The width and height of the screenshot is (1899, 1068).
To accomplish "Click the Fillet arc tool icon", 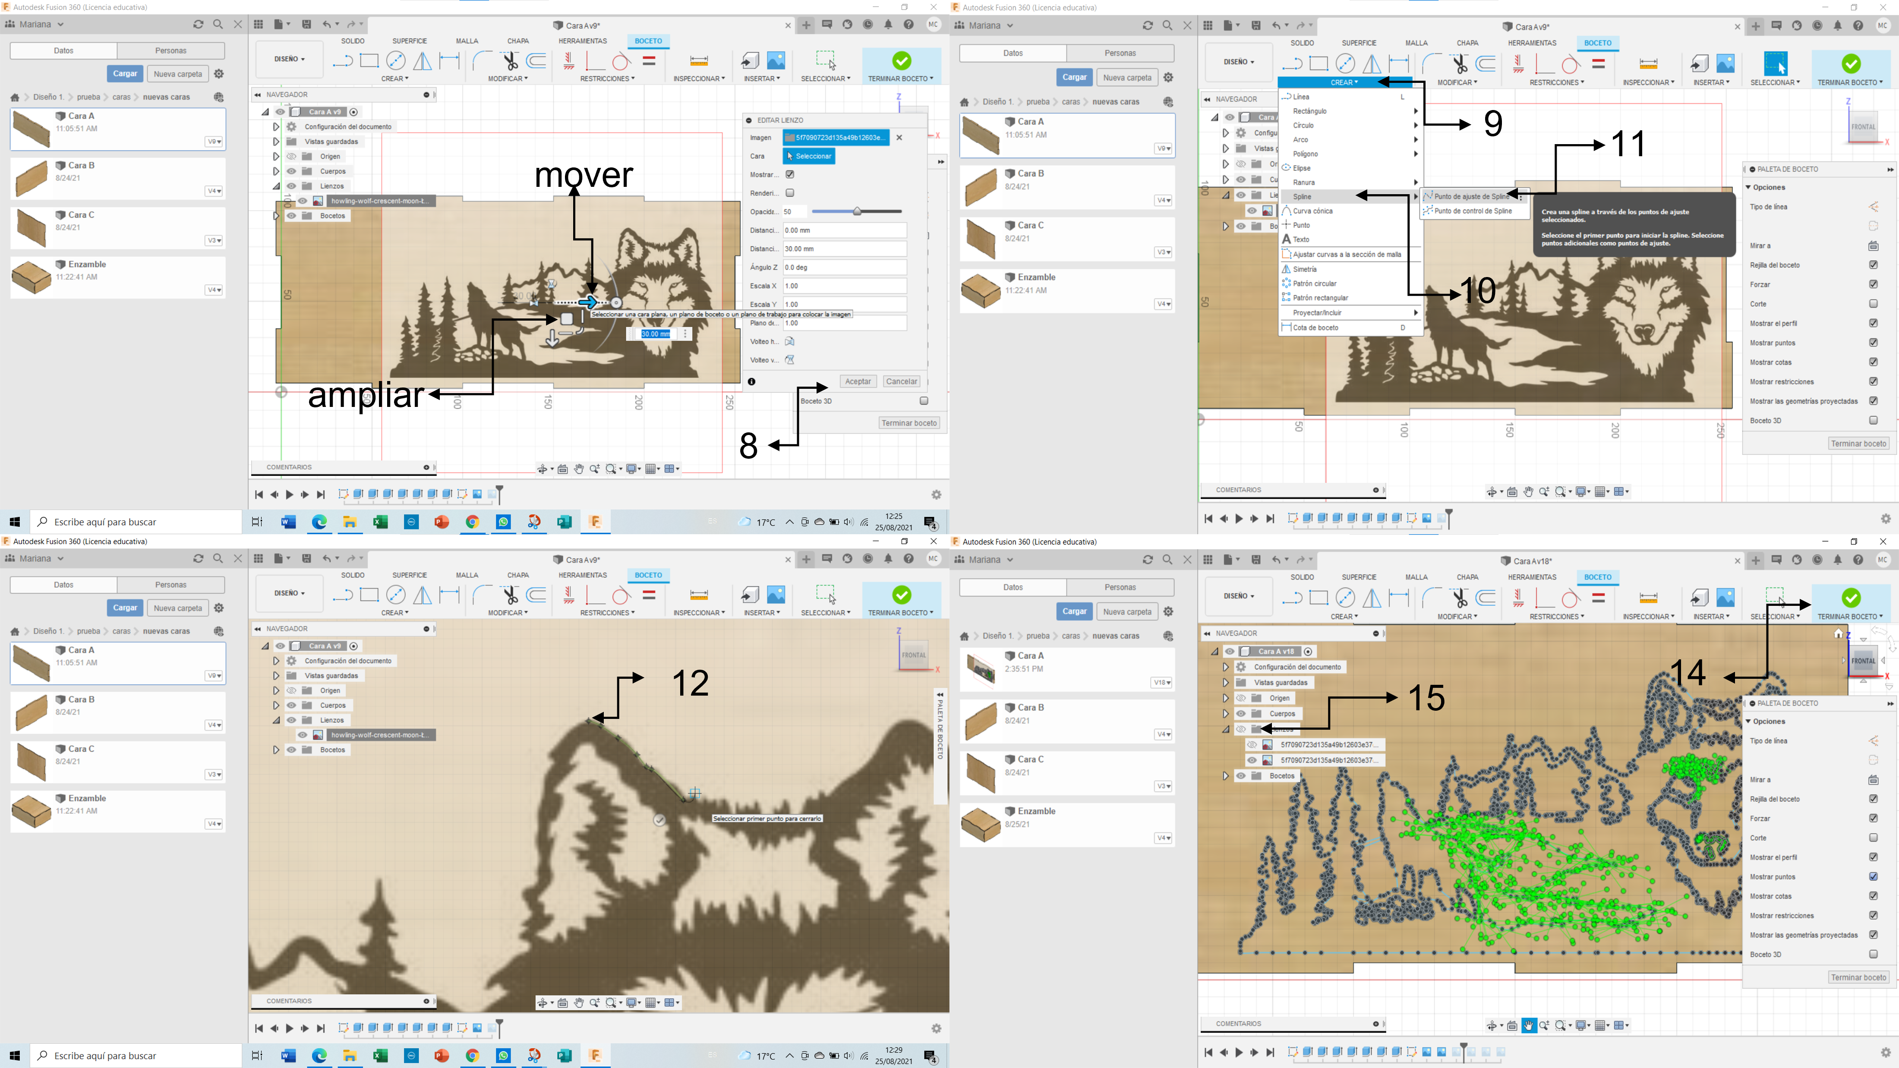I will (x=482, y=60).
